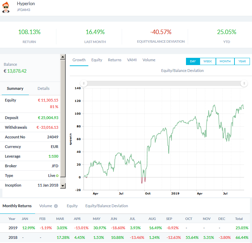Viewport: 252px width, 243px height.
Task: Show the Returns chart tab
Action: click(x=114, y=60)
